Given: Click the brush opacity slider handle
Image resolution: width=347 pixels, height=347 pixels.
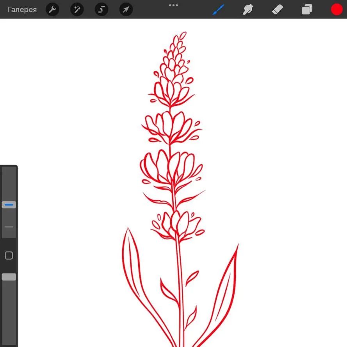Looking at the screenshot, I should 9,277.
